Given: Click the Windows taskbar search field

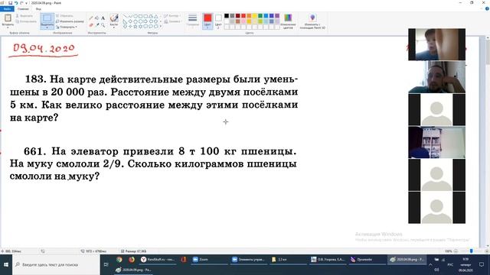Looking at the screenshot, I should [x=56, y=265].
